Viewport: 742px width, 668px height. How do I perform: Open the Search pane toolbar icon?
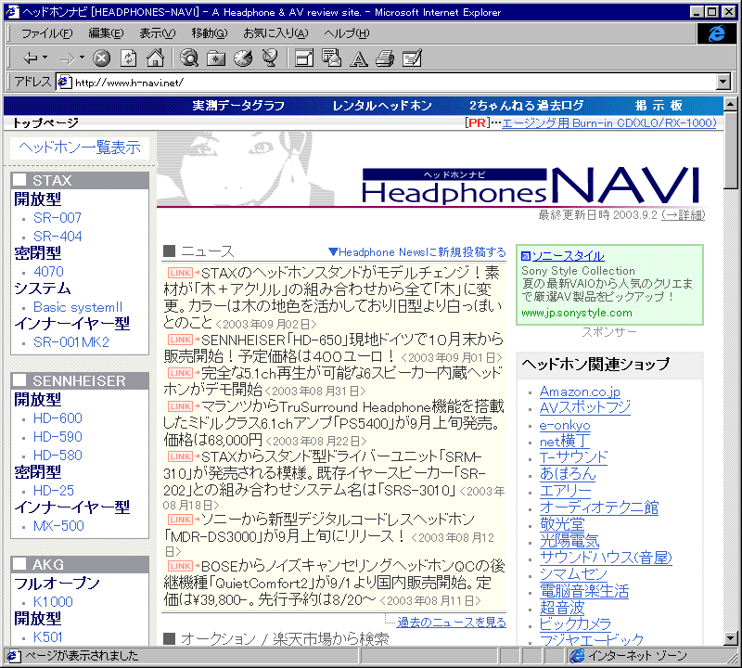pyautogui.click(x=189, y=58)
